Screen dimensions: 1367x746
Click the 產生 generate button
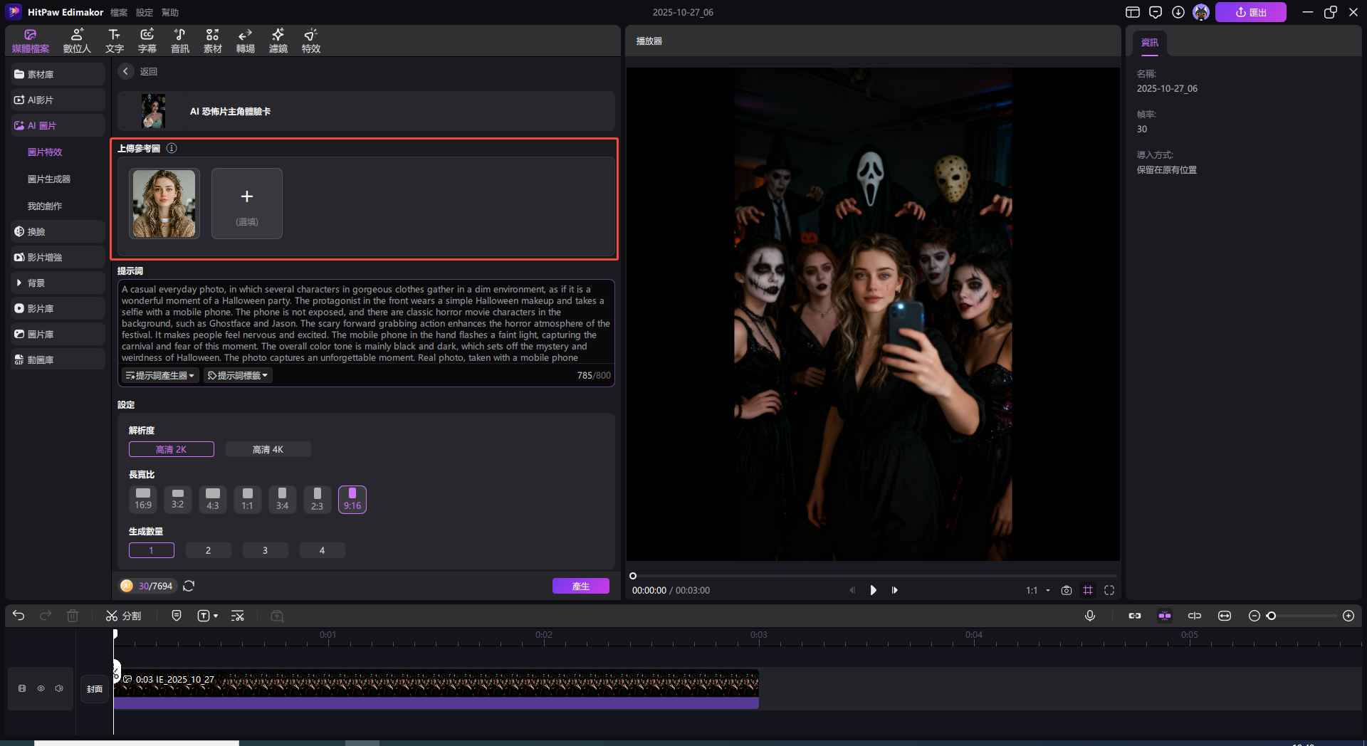(580, 586)
